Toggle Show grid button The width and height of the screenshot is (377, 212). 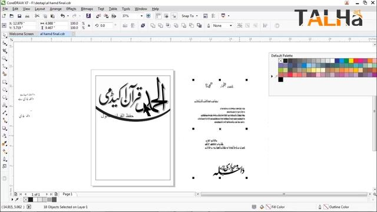(166, 16)
